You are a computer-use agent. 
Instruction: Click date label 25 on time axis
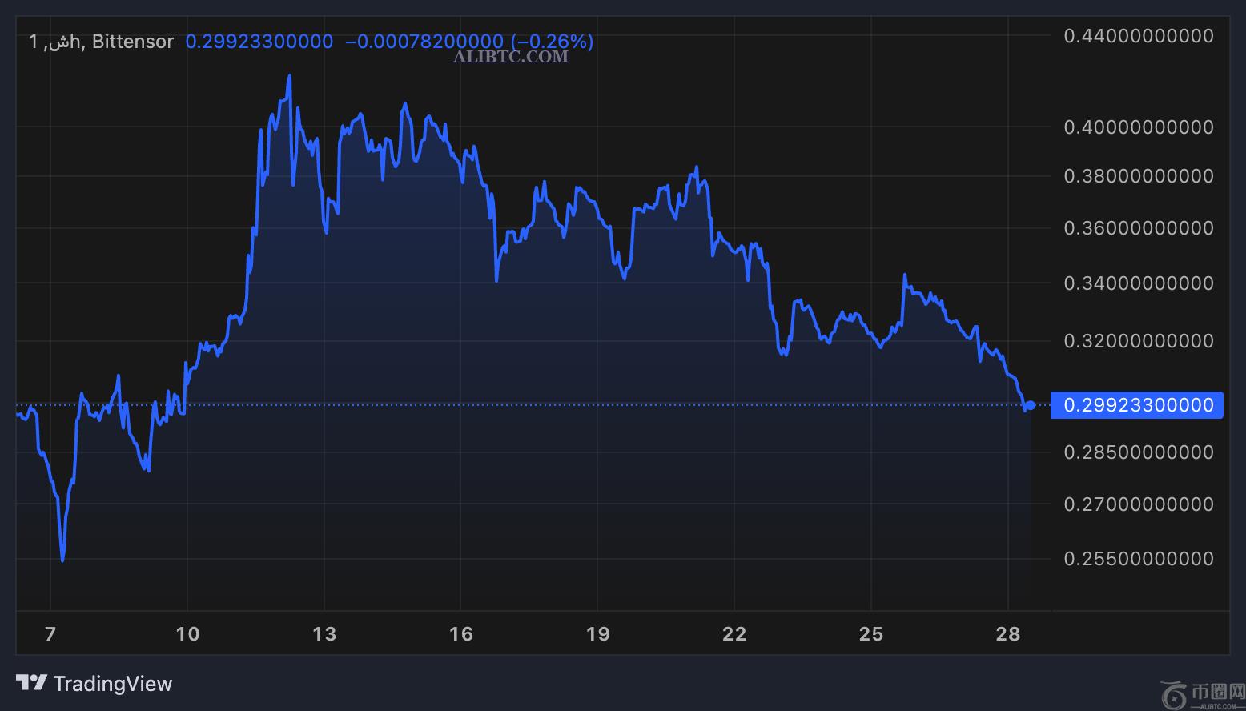click(x=871, y=634)
